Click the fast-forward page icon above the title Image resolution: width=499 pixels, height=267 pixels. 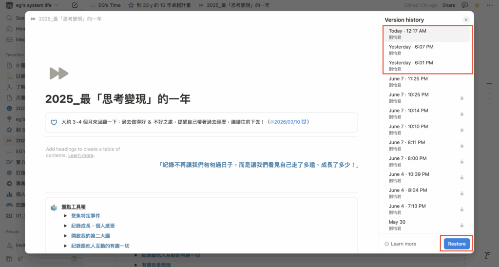point(59,74)
